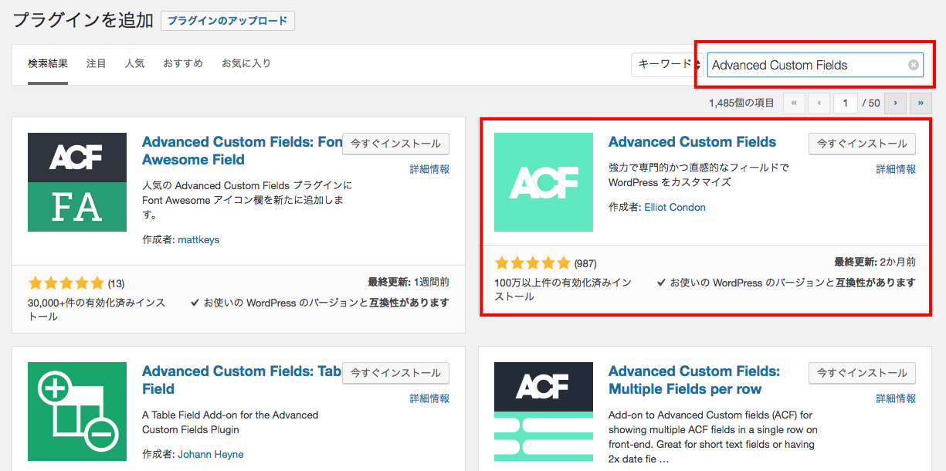Screen dimensions: 946x471
Task: Click the ACF FA Font Awesome Field logo
Action: pos(77,182)
